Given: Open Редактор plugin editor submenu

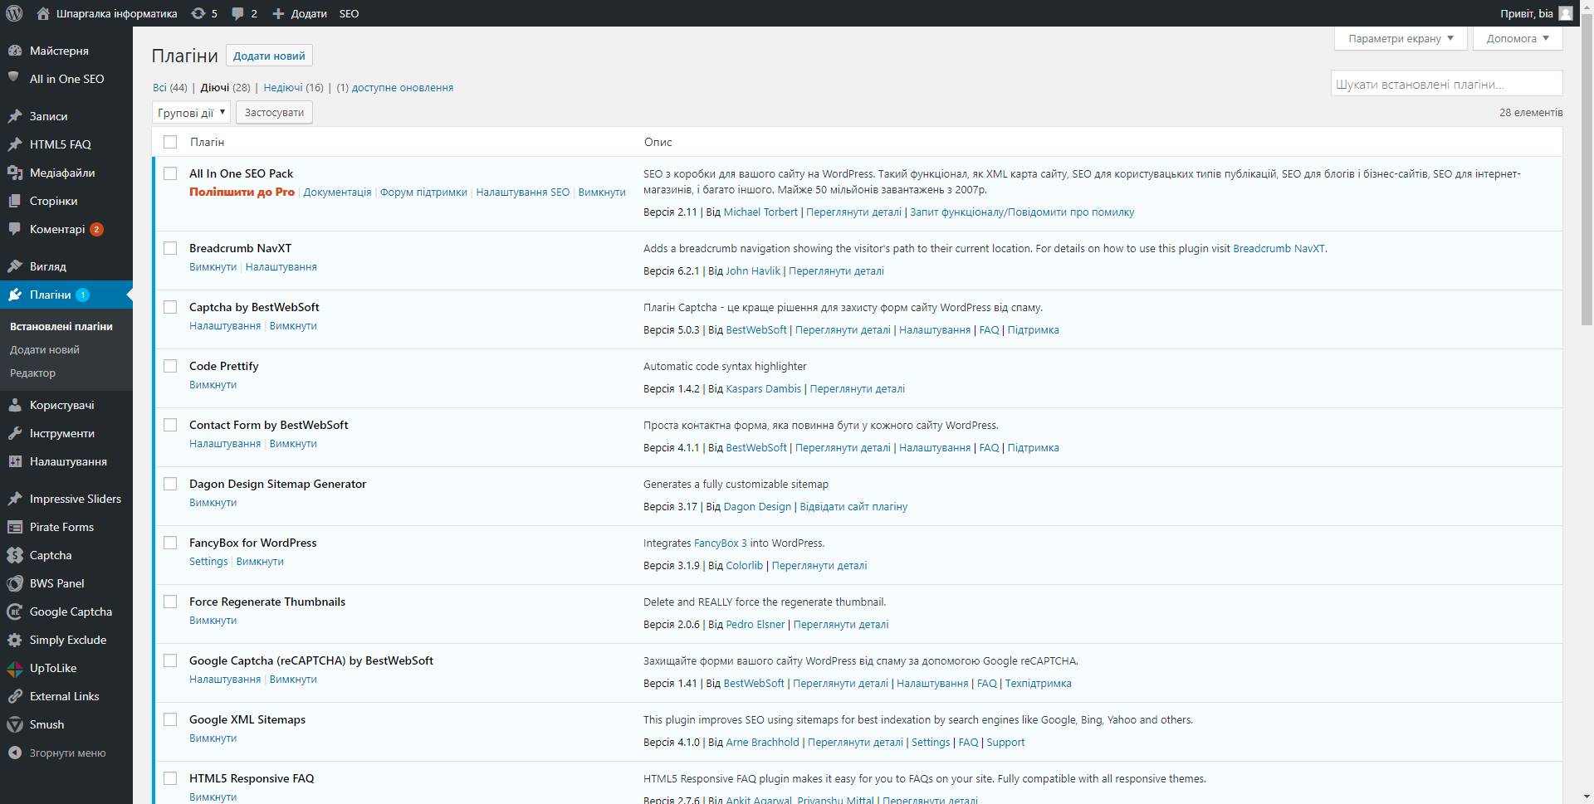Looking at the screenshot, I should tap(33, 373).
